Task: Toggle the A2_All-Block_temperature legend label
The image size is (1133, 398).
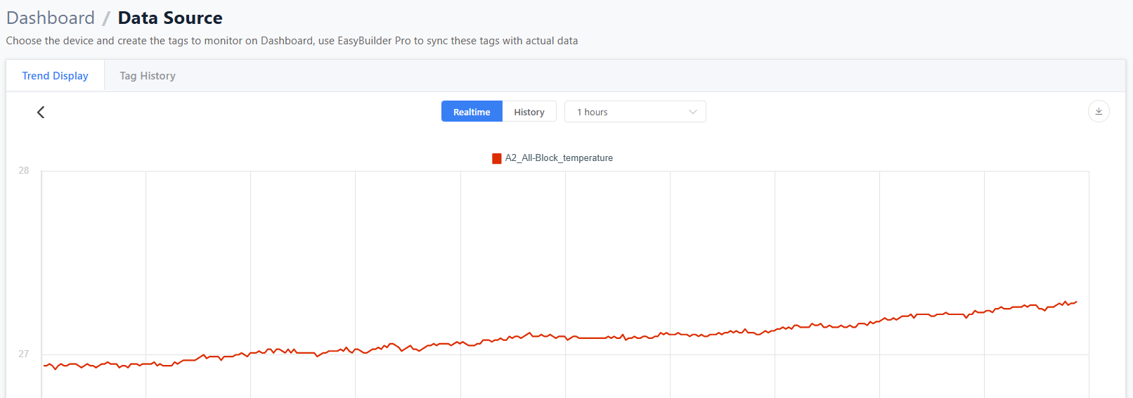Action: click(x=559, y=158)
